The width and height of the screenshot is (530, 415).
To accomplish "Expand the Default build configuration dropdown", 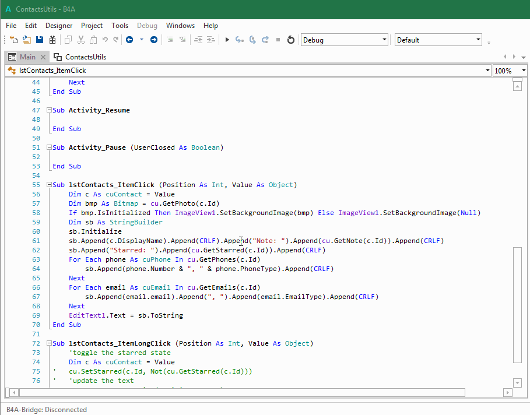I will point(438,40).
